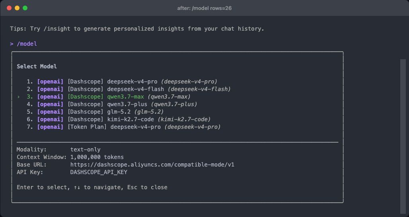Click the italic (glm-5.2) model id
The width and height of the screenshot is (409, 217).
pos(149,112)
